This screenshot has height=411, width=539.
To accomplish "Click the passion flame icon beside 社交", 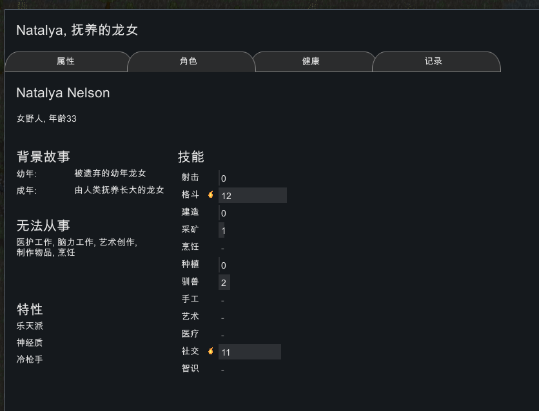I will click(210, 351).
